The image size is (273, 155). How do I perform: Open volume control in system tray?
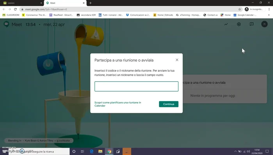(248, 151)
